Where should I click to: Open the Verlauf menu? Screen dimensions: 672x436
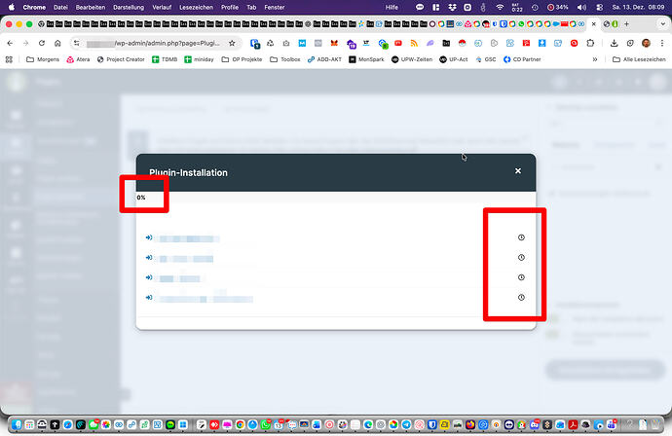coord(162,7)
